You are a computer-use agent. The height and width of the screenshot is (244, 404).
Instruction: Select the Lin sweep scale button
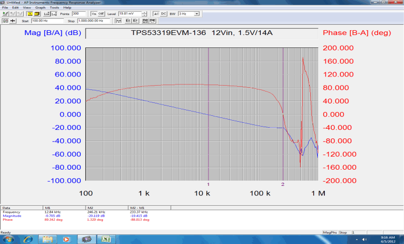pos(46,13)
